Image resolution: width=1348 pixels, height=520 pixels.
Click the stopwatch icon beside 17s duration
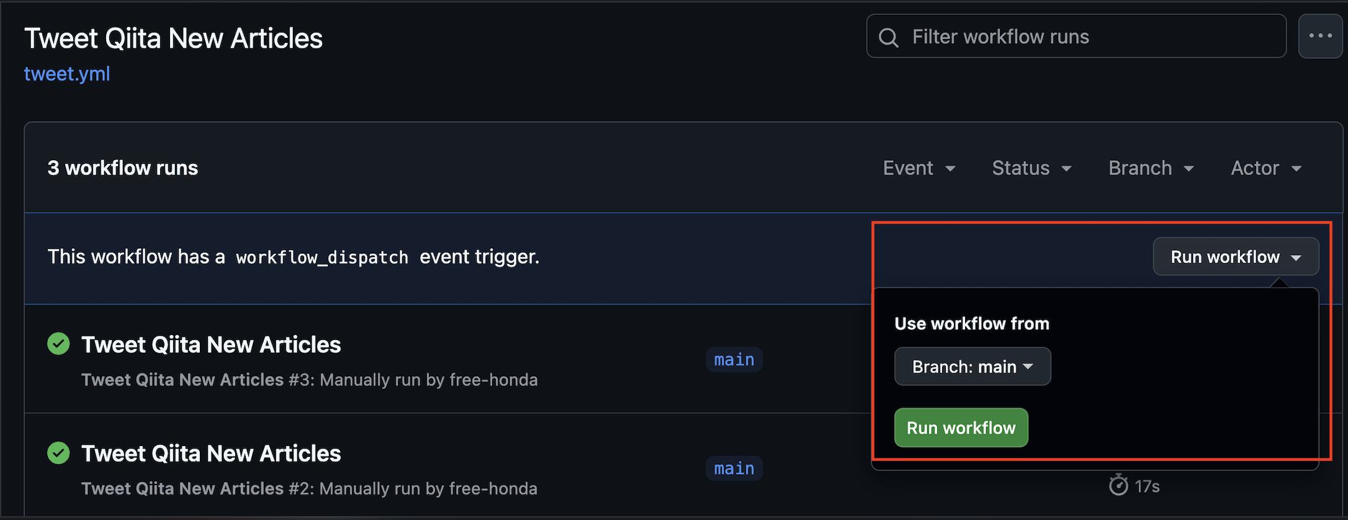click(x=1117, y=486)
